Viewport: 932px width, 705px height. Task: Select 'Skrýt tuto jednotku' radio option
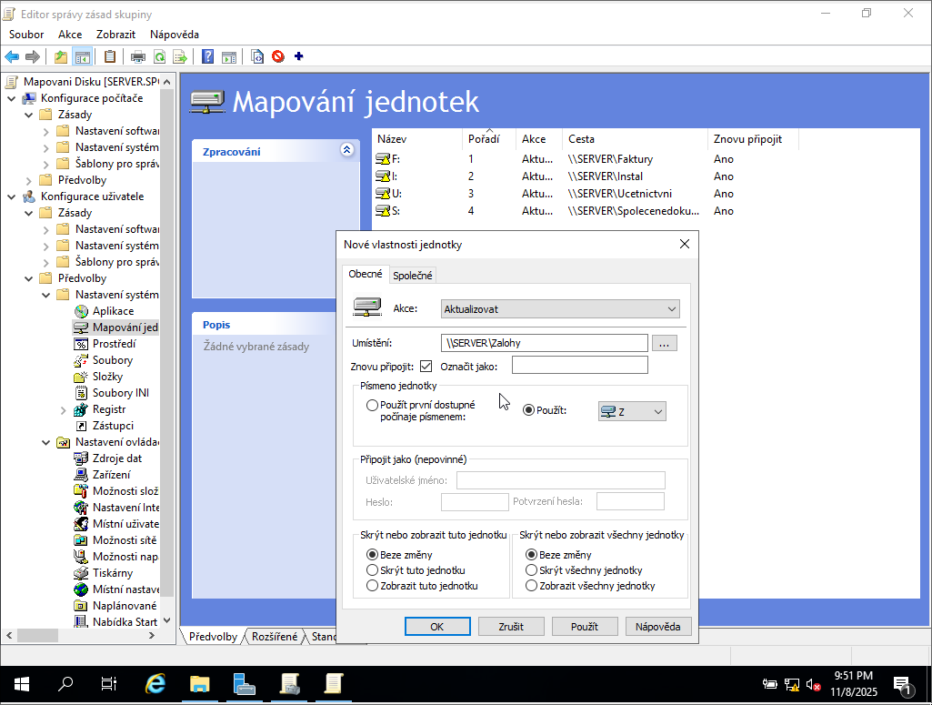coord(372,570)
